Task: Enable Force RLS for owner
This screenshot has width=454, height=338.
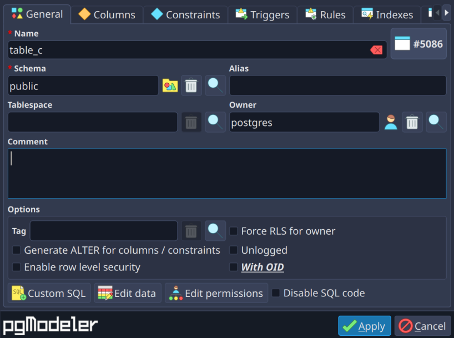Action: click(x=234, y=231)
